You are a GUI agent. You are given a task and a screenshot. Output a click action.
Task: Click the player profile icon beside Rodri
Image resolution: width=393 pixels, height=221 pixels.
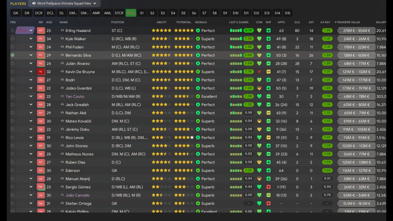pyautogui.click(x=62, y=80)
